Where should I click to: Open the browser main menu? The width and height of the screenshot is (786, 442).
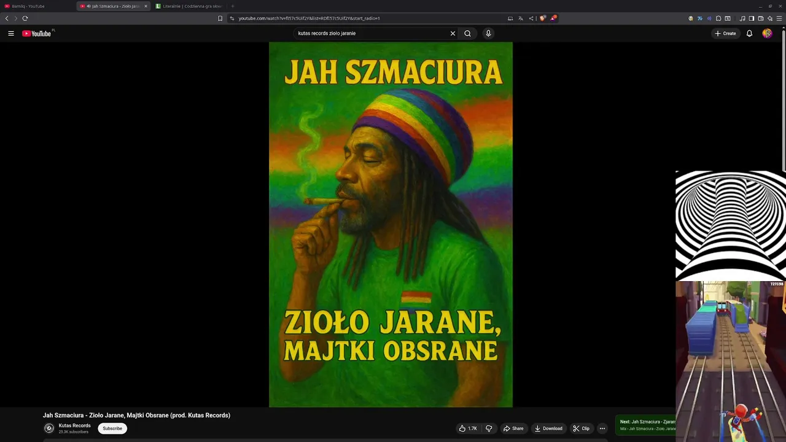tap(779, 18)
